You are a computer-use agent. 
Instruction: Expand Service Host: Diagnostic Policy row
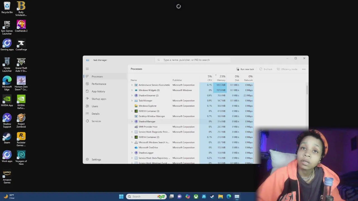tap(132, 132)
